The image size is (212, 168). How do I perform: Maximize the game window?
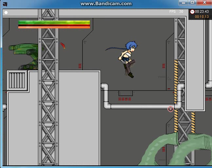coord(192,3)
